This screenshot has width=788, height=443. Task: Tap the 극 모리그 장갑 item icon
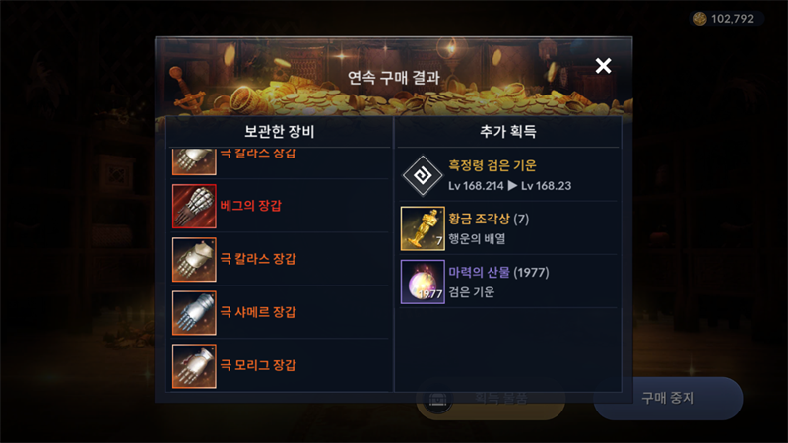tap(194, 365)
